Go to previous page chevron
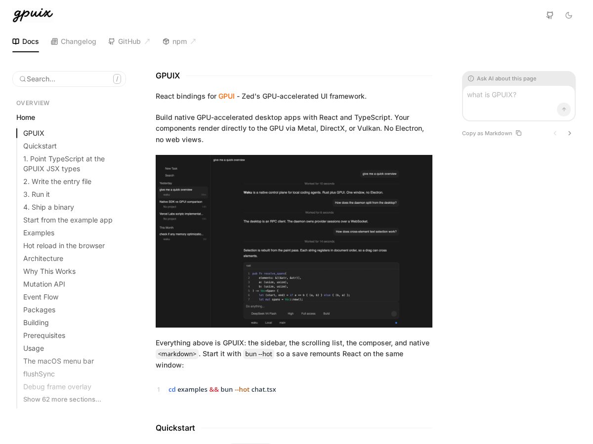Viewport: 593px width, 444px height. tap(555, 133)
